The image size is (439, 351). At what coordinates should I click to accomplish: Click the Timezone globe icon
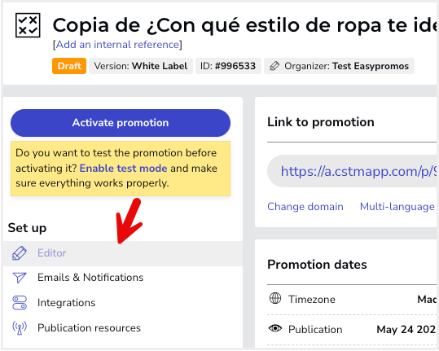click(275, 298)
